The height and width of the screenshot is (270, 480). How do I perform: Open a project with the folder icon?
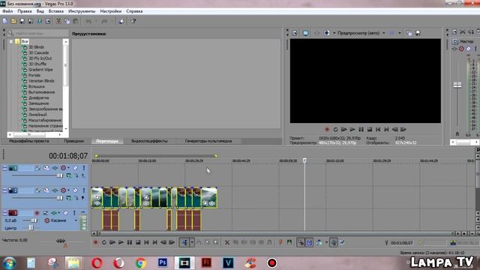(x=13, y=21)
